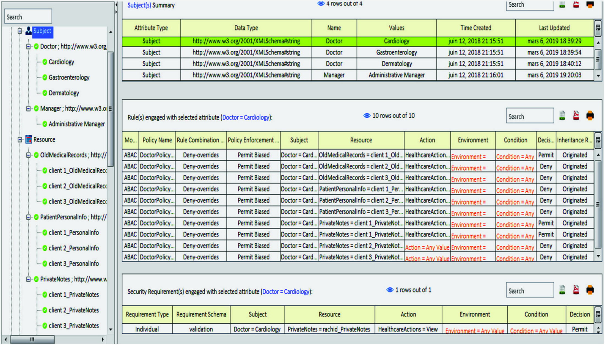Collapse the Resource tree node
Screen dimensions: 605x347
tap(20, 140)
